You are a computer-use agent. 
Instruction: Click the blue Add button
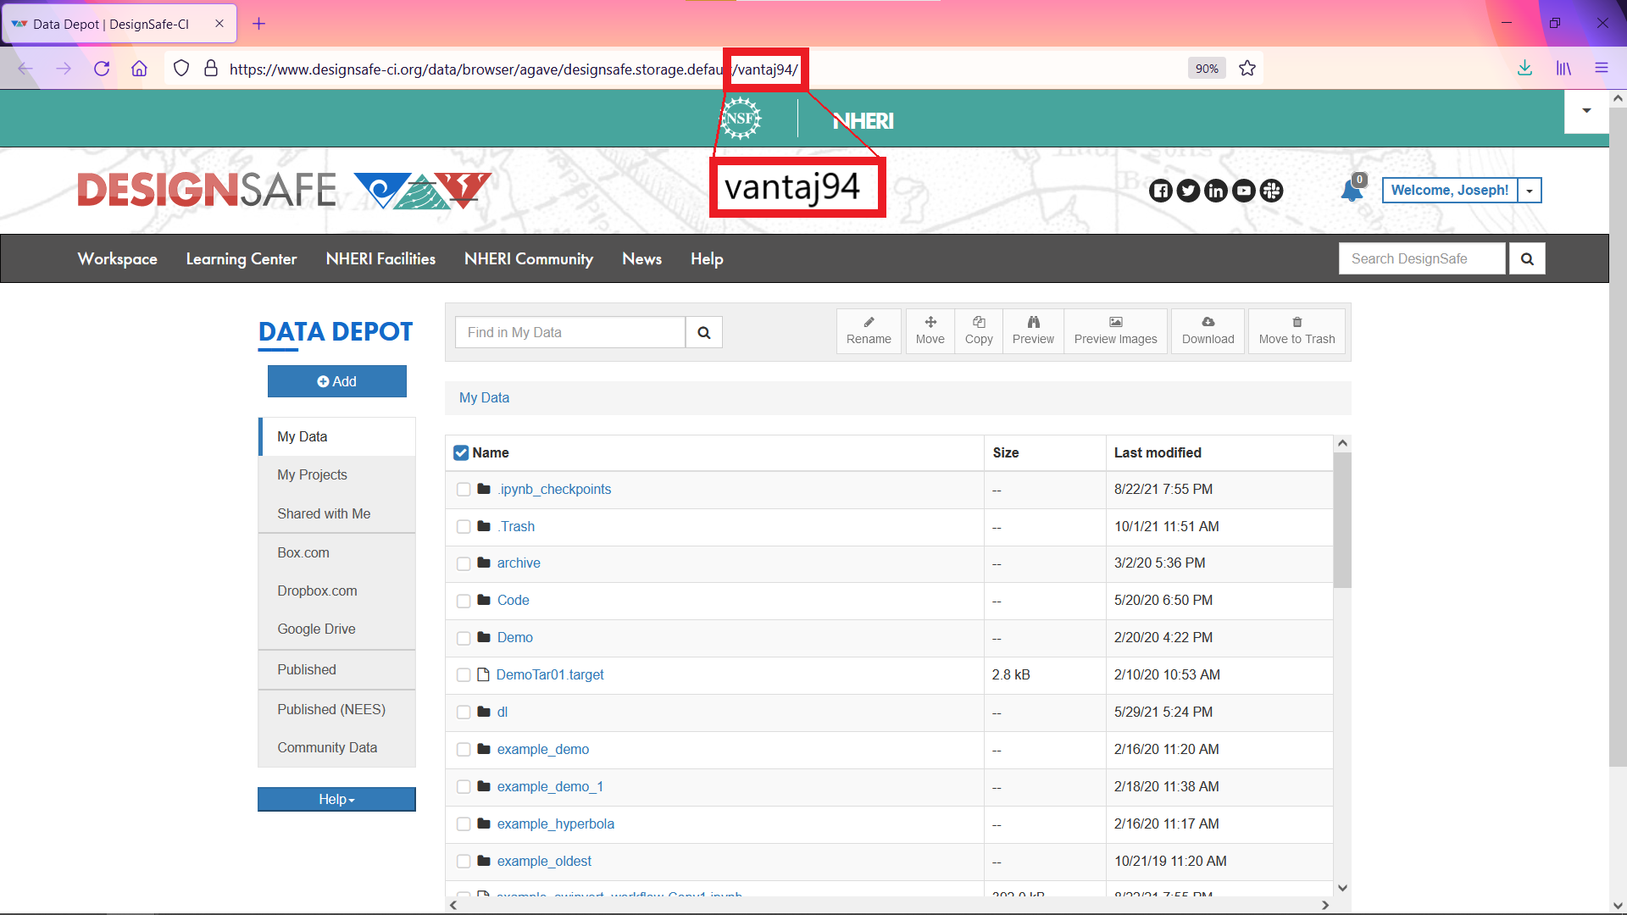tap(337, 381)
